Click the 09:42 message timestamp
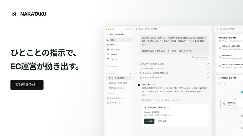Image resolution: width=243 pixels, height=136 pixels. pos(154,85)
